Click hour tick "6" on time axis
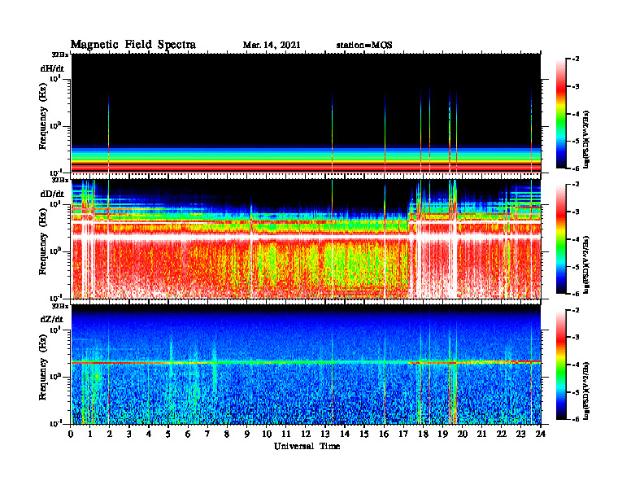644x498 pixels. coord(188,434)
